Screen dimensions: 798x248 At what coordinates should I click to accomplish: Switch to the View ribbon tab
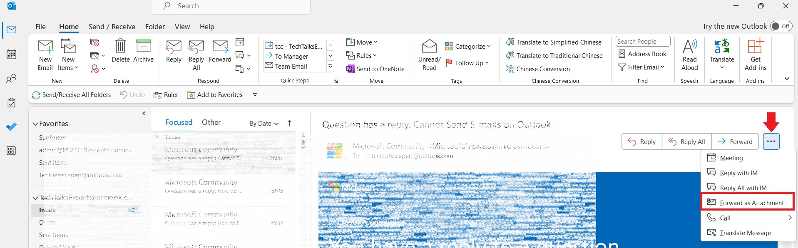coord(182,27)
